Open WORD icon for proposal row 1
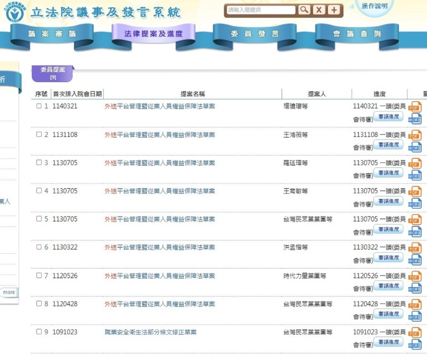This screenshot has height=355, width=427. click(415, 119)
